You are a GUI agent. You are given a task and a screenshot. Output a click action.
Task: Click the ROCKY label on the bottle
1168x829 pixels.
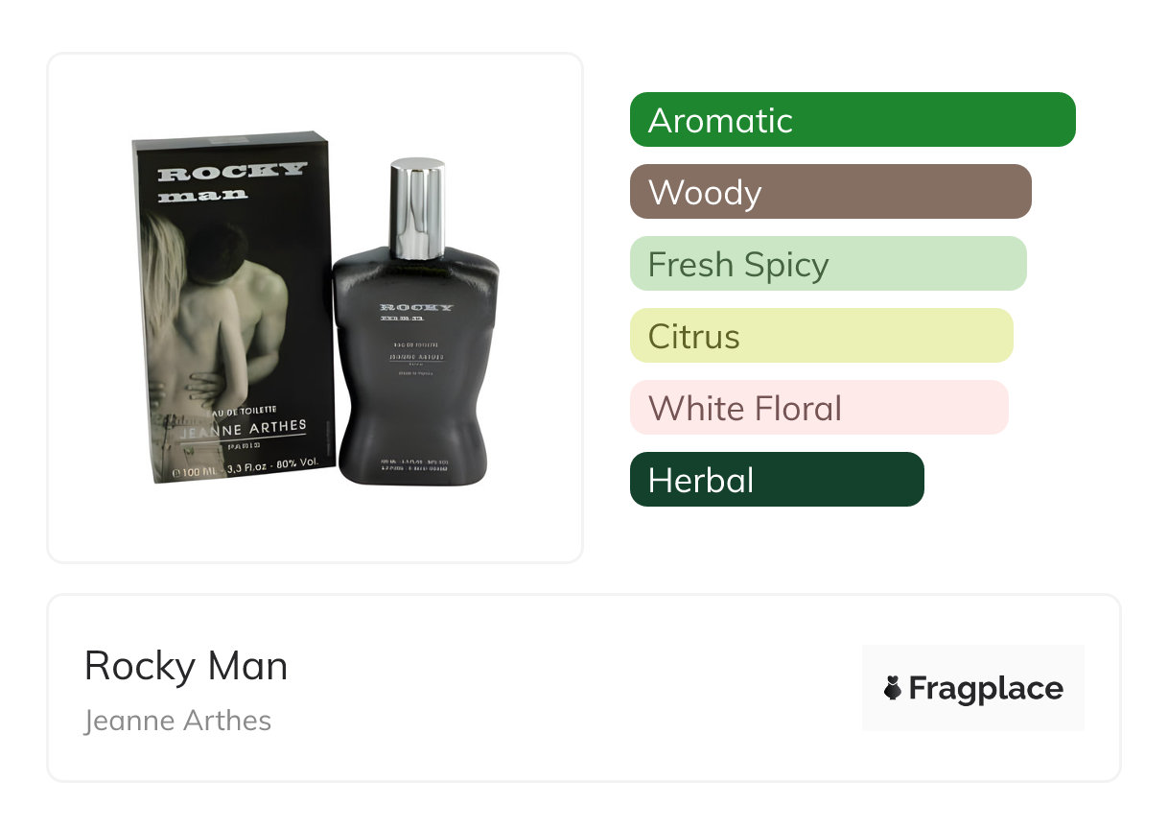[417, 308]
